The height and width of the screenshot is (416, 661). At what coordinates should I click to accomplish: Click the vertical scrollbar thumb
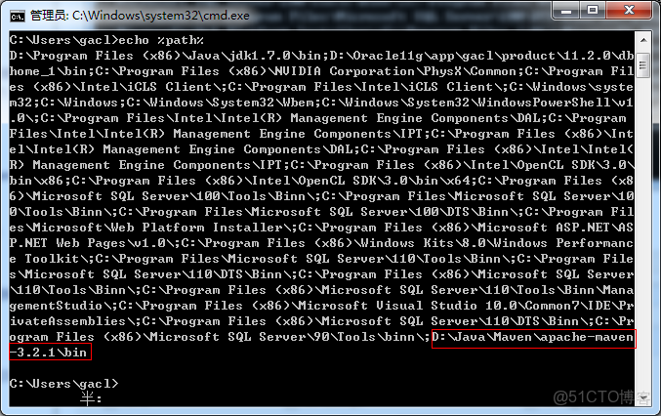[641, 63]
